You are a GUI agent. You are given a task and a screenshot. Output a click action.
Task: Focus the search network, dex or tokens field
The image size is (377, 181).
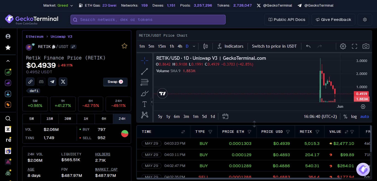tap(148, 20)
